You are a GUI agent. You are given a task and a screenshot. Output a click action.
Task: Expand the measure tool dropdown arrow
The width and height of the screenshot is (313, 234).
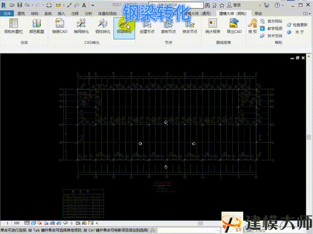point(64,5)
